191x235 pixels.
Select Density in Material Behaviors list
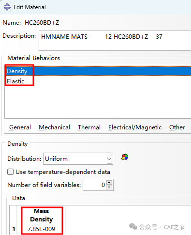click(98, 71)
